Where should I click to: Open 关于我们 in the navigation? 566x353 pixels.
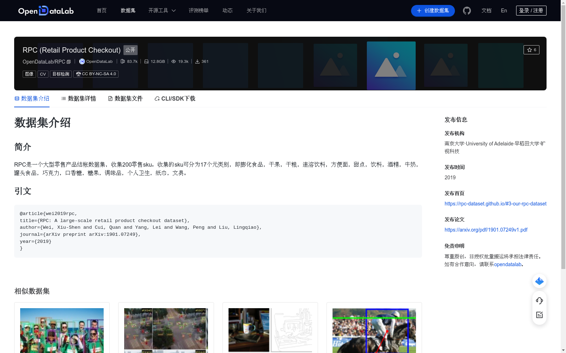(x=256, y=11)
